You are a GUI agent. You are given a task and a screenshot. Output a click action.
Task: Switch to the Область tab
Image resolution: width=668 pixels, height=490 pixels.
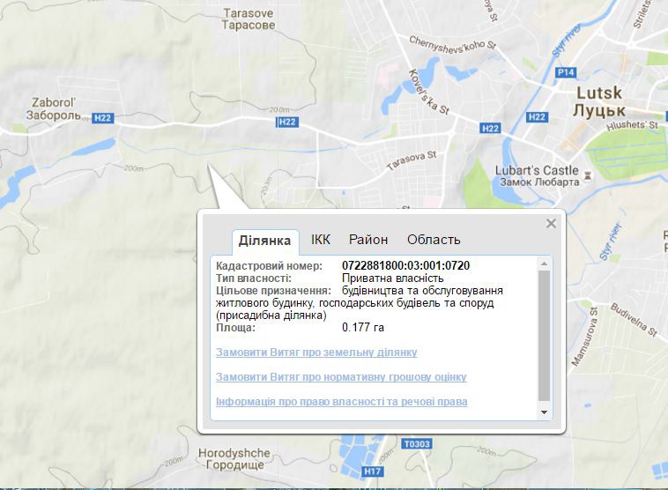coord(434,240)
